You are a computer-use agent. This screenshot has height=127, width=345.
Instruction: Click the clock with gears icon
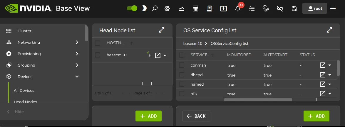click(266, 9)
